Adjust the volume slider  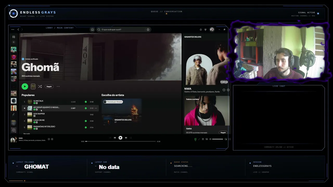217,139
